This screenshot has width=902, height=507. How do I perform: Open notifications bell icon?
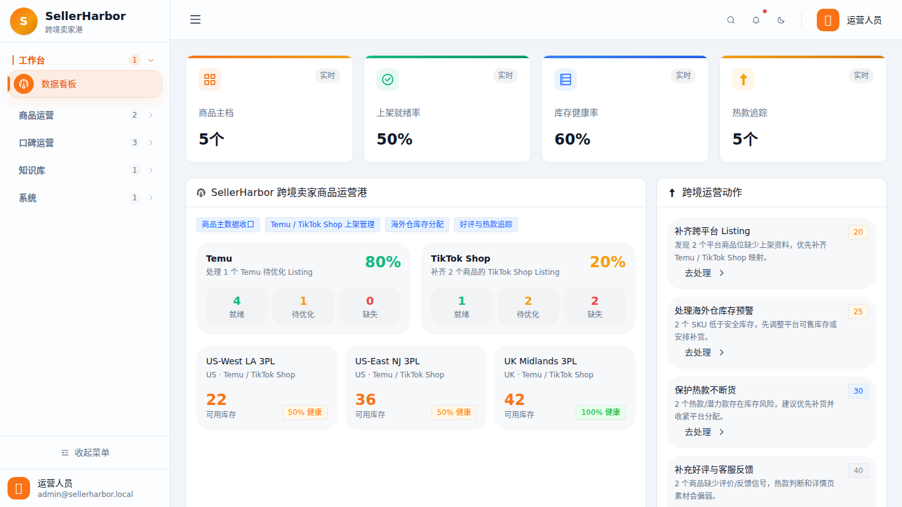coord(756,20)
